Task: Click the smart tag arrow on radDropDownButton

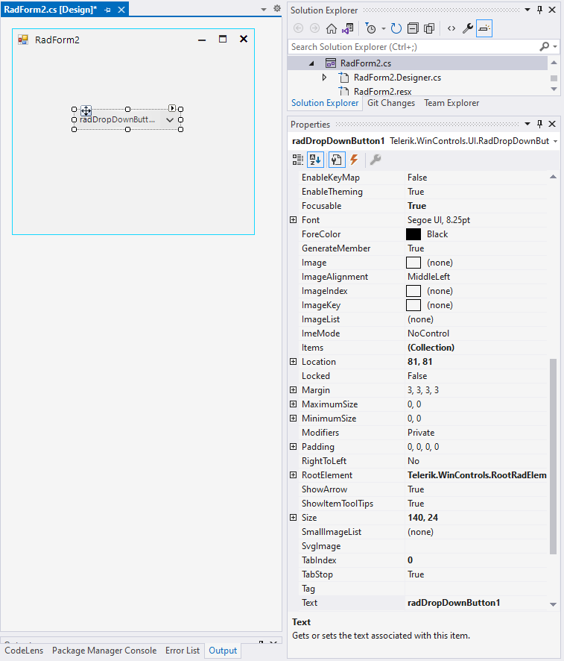Action: [x=172, y=108]
